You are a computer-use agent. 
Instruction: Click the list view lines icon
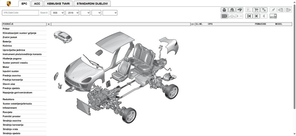click(x=224, y=16)
